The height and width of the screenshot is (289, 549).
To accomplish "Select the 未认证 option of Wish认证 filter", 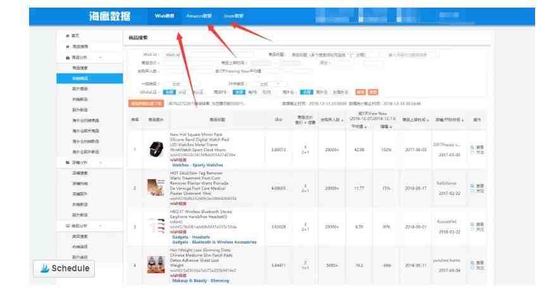I will pyautogui.click(x=198, y=92).
